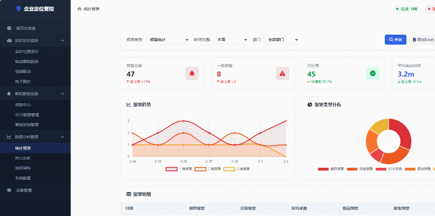
Task: Open the 时间范围 dropdown showing 本周
Action: coord(231,40)
